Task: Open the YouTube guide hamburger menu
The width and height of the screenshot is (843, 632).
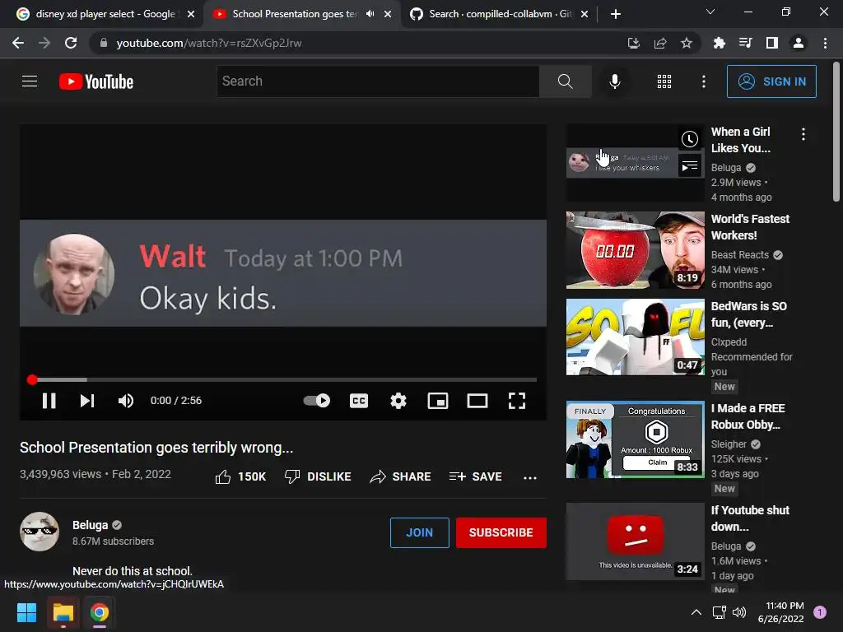Action: coord(30,81)
